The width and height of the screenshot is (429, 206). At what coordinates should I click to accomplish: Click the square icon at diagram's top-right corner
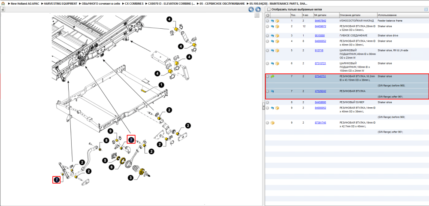tap(257, 15)
